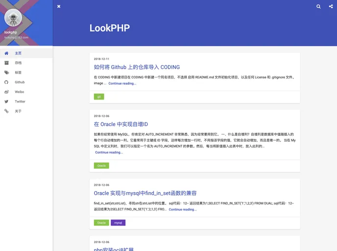The width and height of the screenshot is (337, 251).
Task: Click the lookphp@163.com email text
Action: (x=16, y=37)
